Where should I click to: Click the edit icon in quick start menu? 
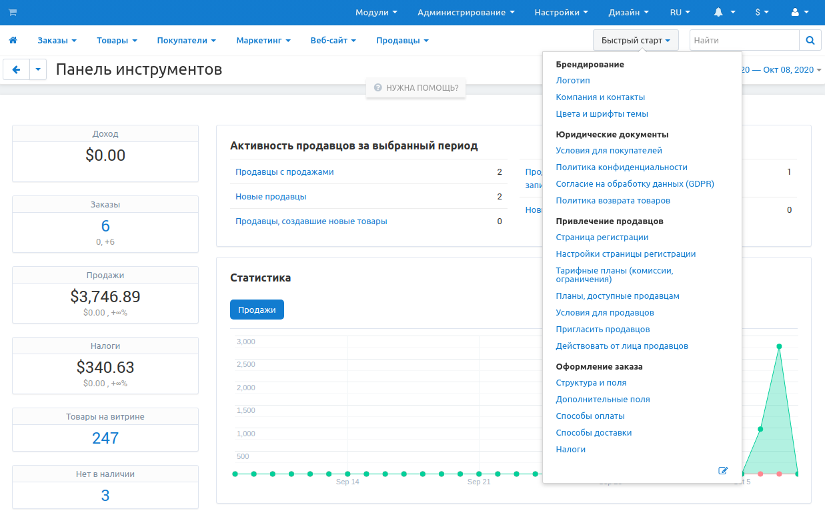tap(723, 470)
